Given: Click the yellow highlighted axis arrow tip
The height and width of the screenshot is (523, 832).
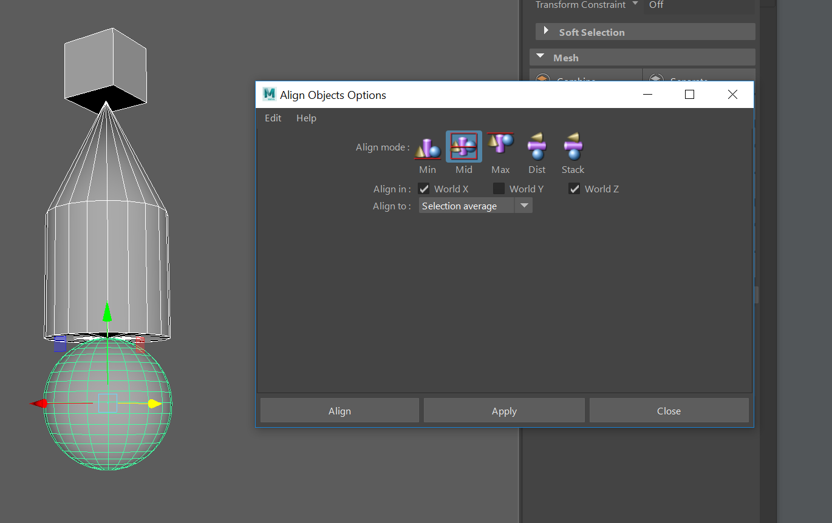Looking at the screenshot, I should pyautogui.click(x=155, y=403).
